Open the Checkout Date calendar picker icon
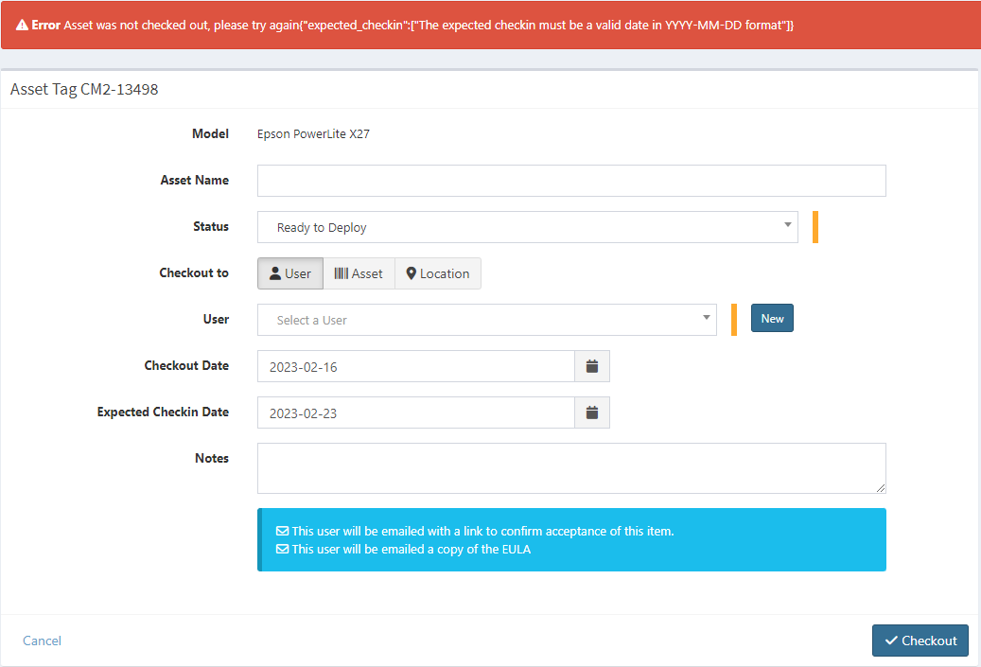 [592, 365]
